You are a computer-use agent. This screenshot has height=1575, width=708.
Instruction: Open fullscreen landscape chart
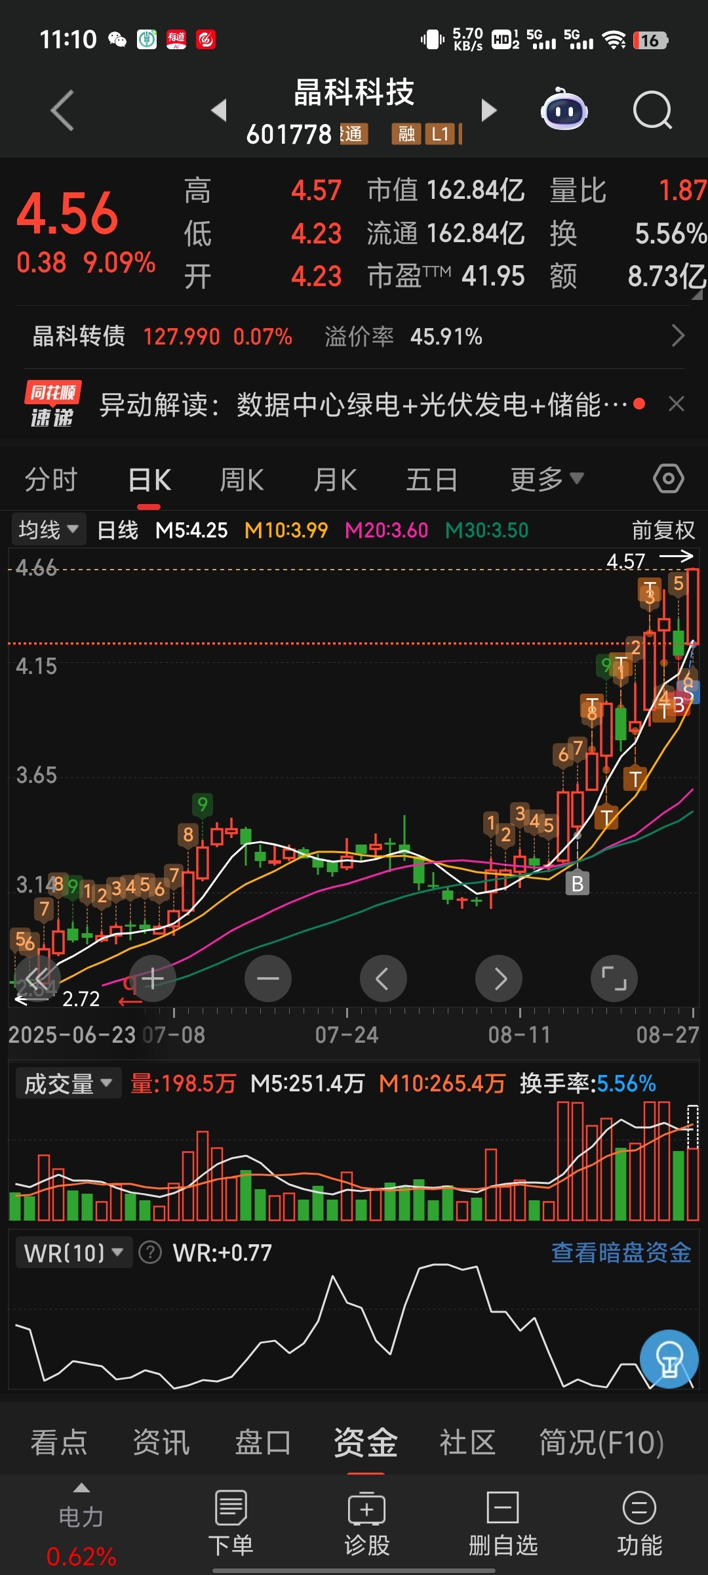[x=614, y=978]
